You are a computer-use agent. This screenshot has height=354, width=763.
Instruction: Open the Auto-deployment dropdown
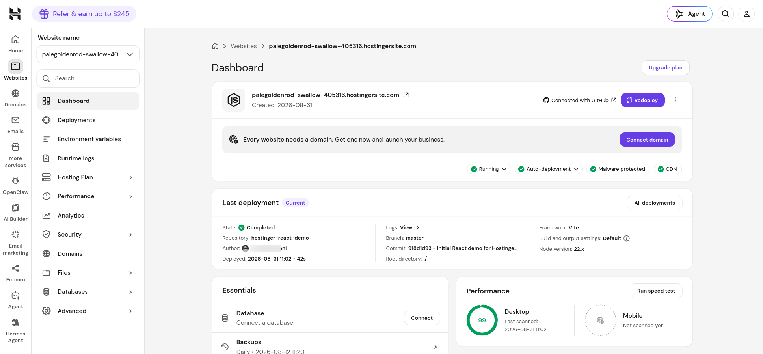click(549, 169)
